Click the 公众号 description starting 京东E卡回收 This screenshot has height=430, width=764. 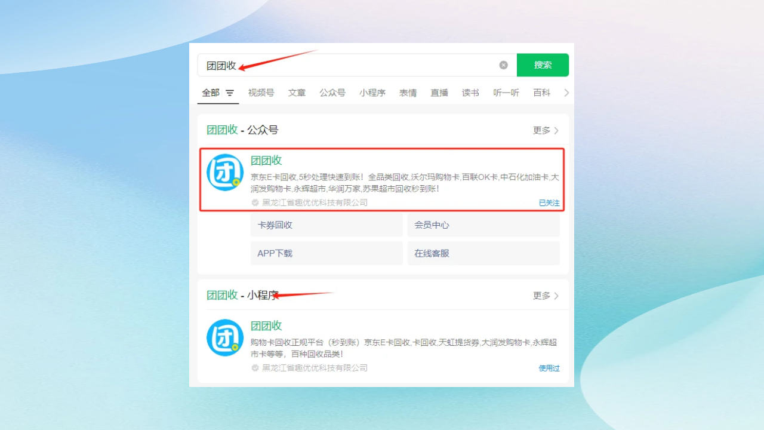click(405, 183)
